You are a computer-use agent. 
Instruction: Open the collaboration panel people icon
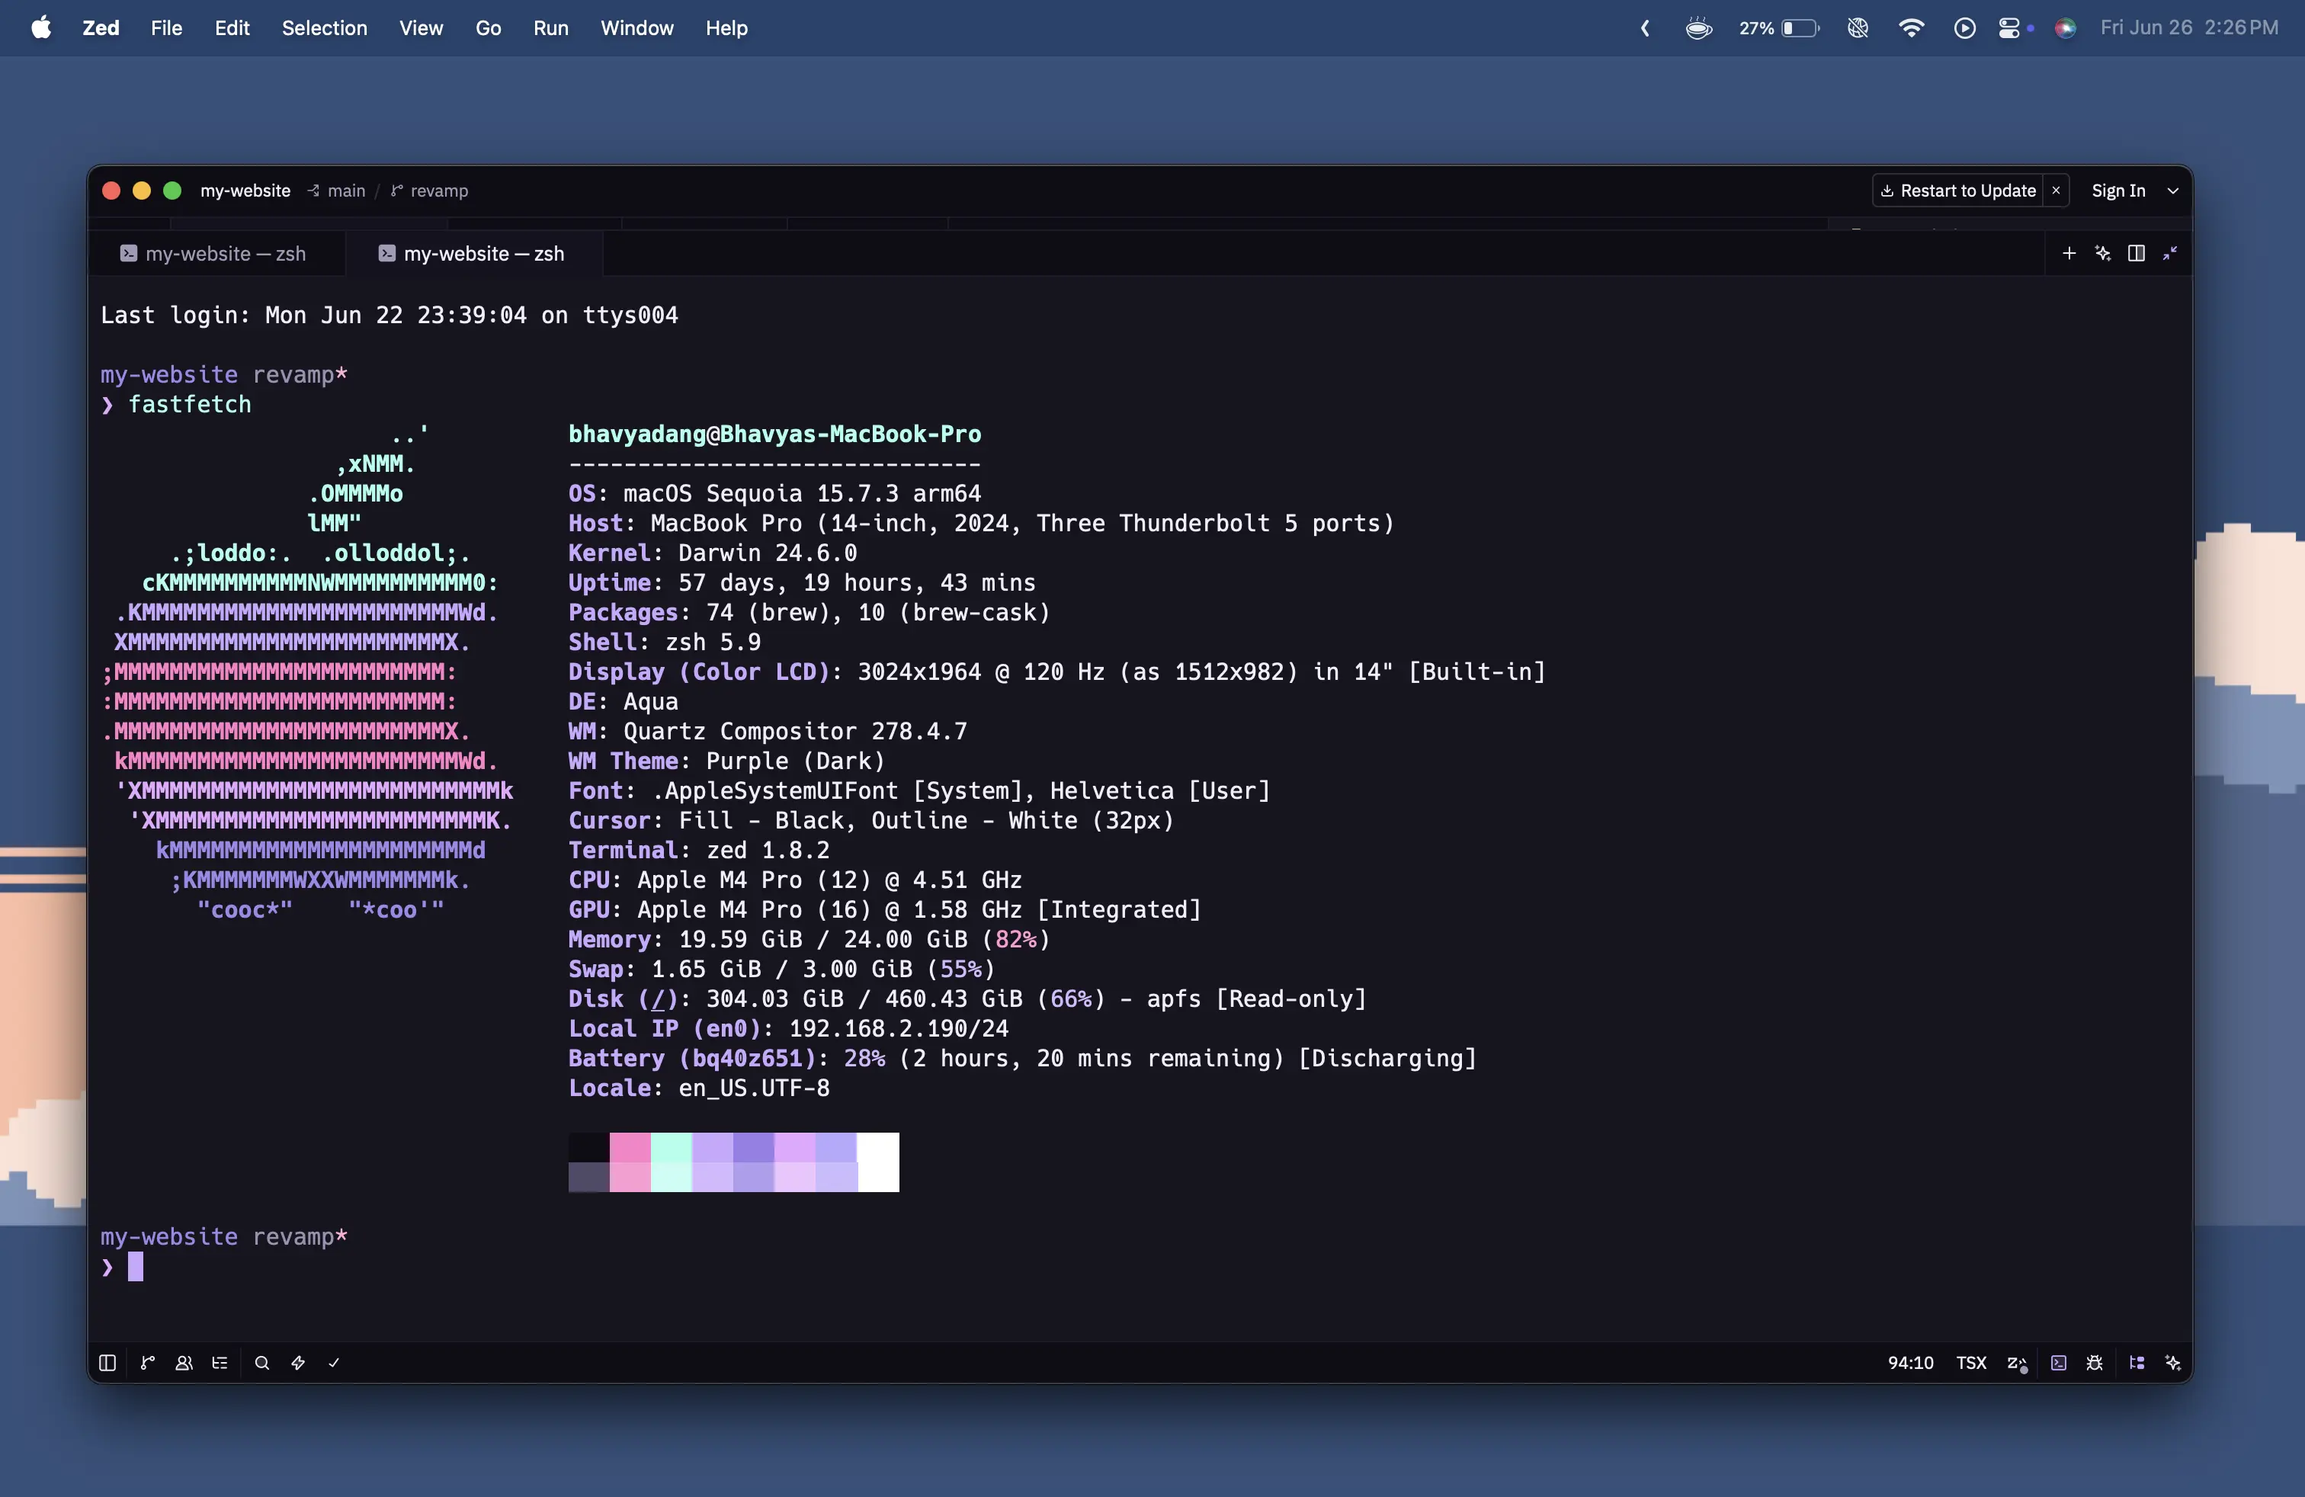184,1362
